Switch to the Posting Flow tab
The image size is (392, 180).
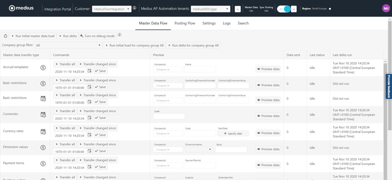tap(185, 23)
